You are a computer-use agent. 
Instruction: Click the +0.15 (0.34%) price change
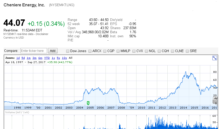click(x=46, y=24)
